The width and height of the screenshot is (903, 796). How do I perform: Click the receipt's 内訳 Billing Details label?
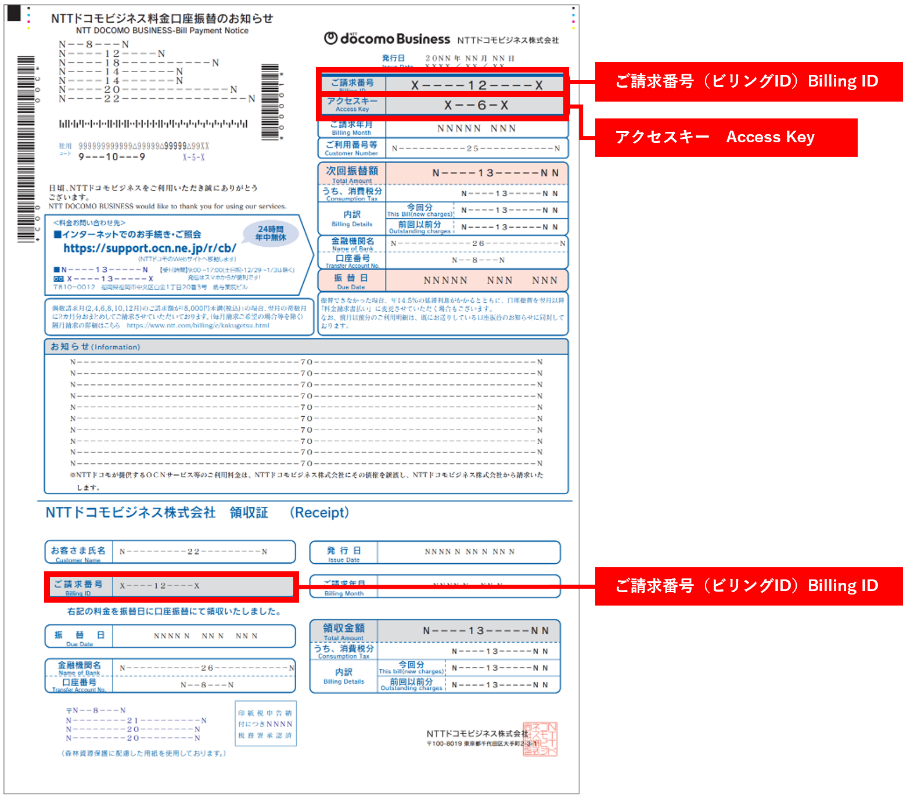344,676
